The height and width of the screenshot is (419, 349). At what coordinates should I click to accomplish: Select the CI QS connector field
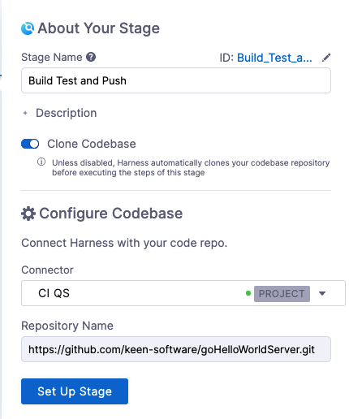183,293
